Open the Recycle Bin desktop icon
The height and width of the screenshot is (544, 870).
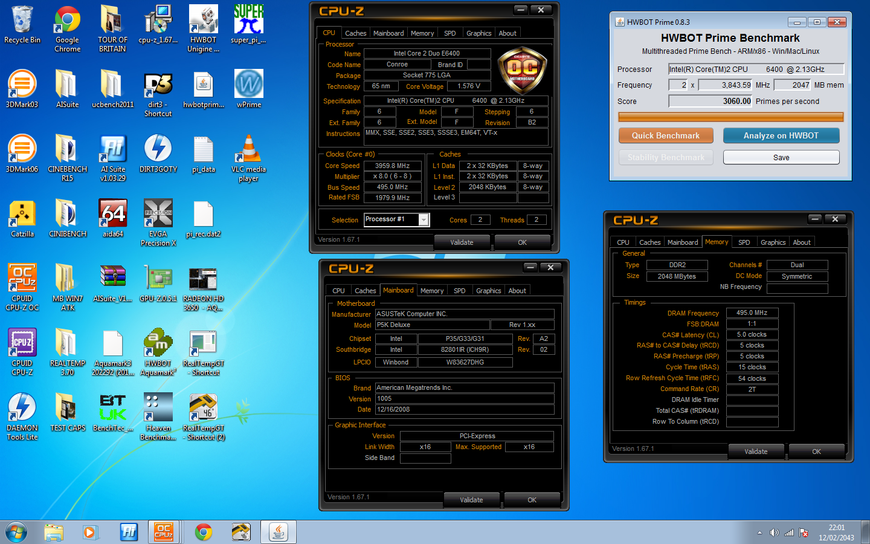(22, 25)
